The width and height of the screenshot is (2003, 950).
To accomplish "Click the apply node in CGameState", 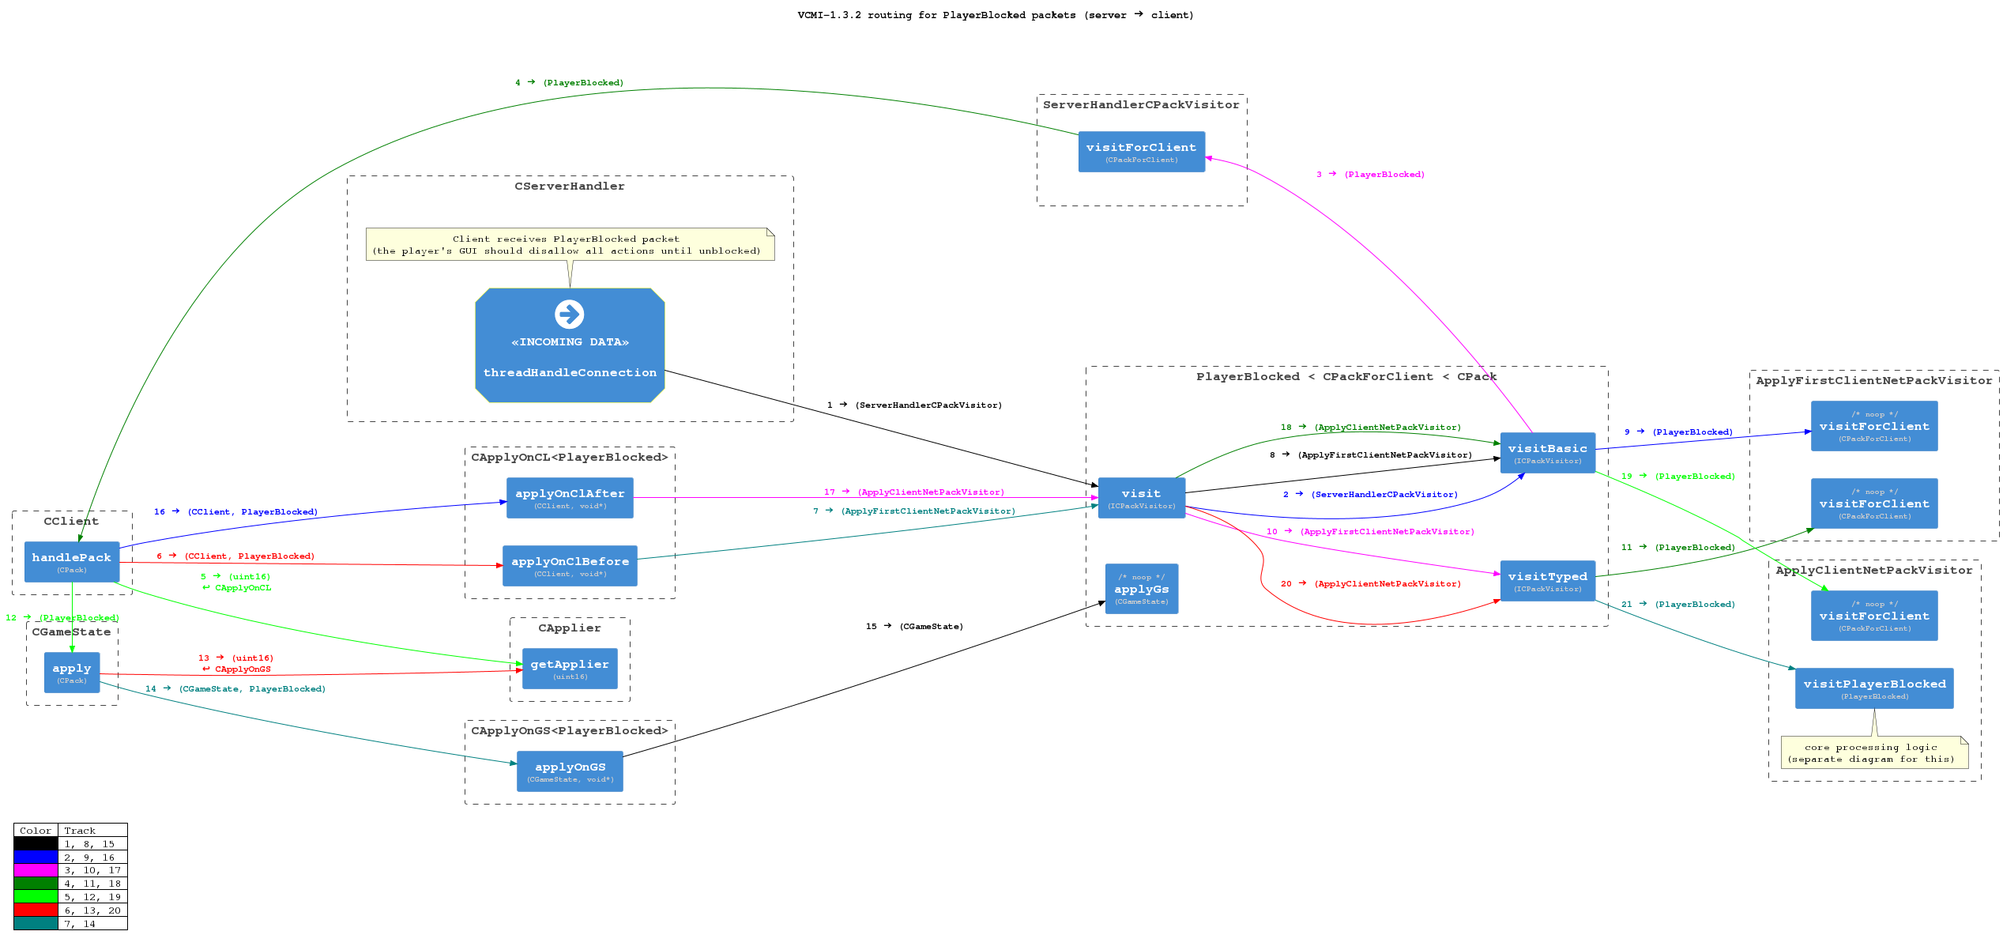I will coord(72,673).
